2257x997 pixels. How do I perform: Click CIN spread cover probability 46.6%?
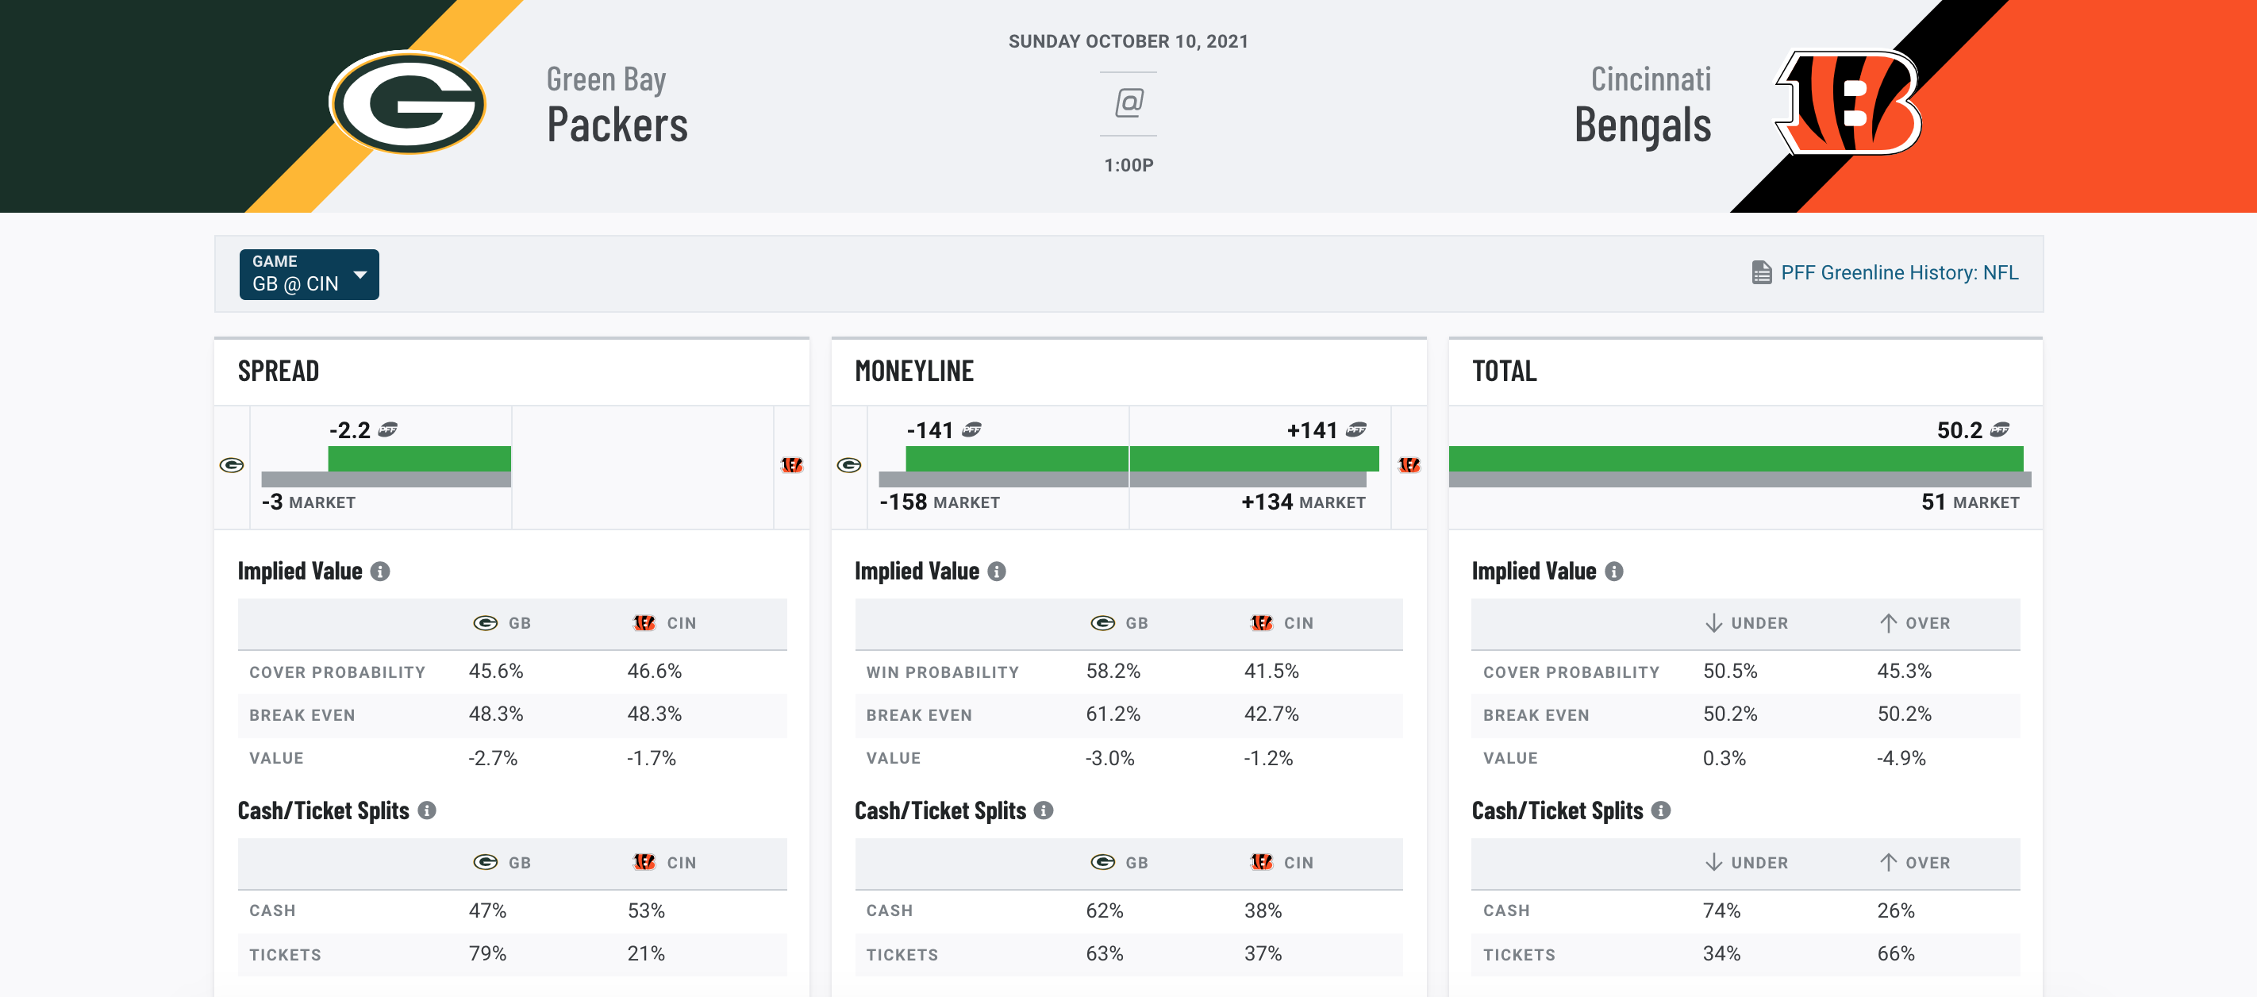[x=654, y=671]
